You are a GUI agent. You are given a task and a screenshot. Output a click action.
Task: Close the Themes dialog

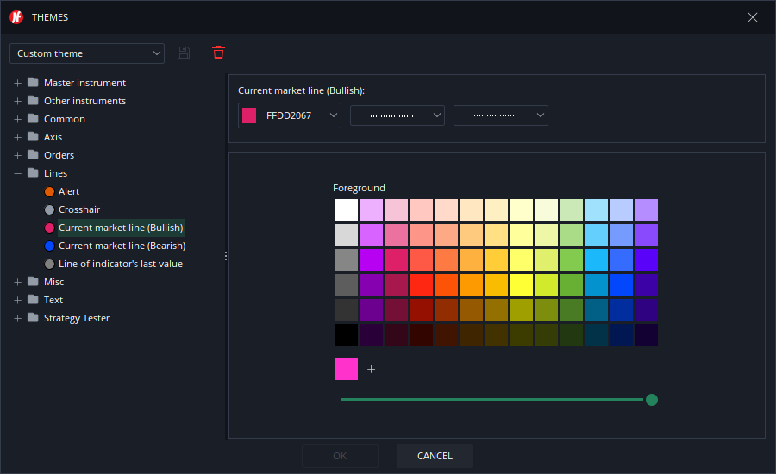(x=752, y=17)
